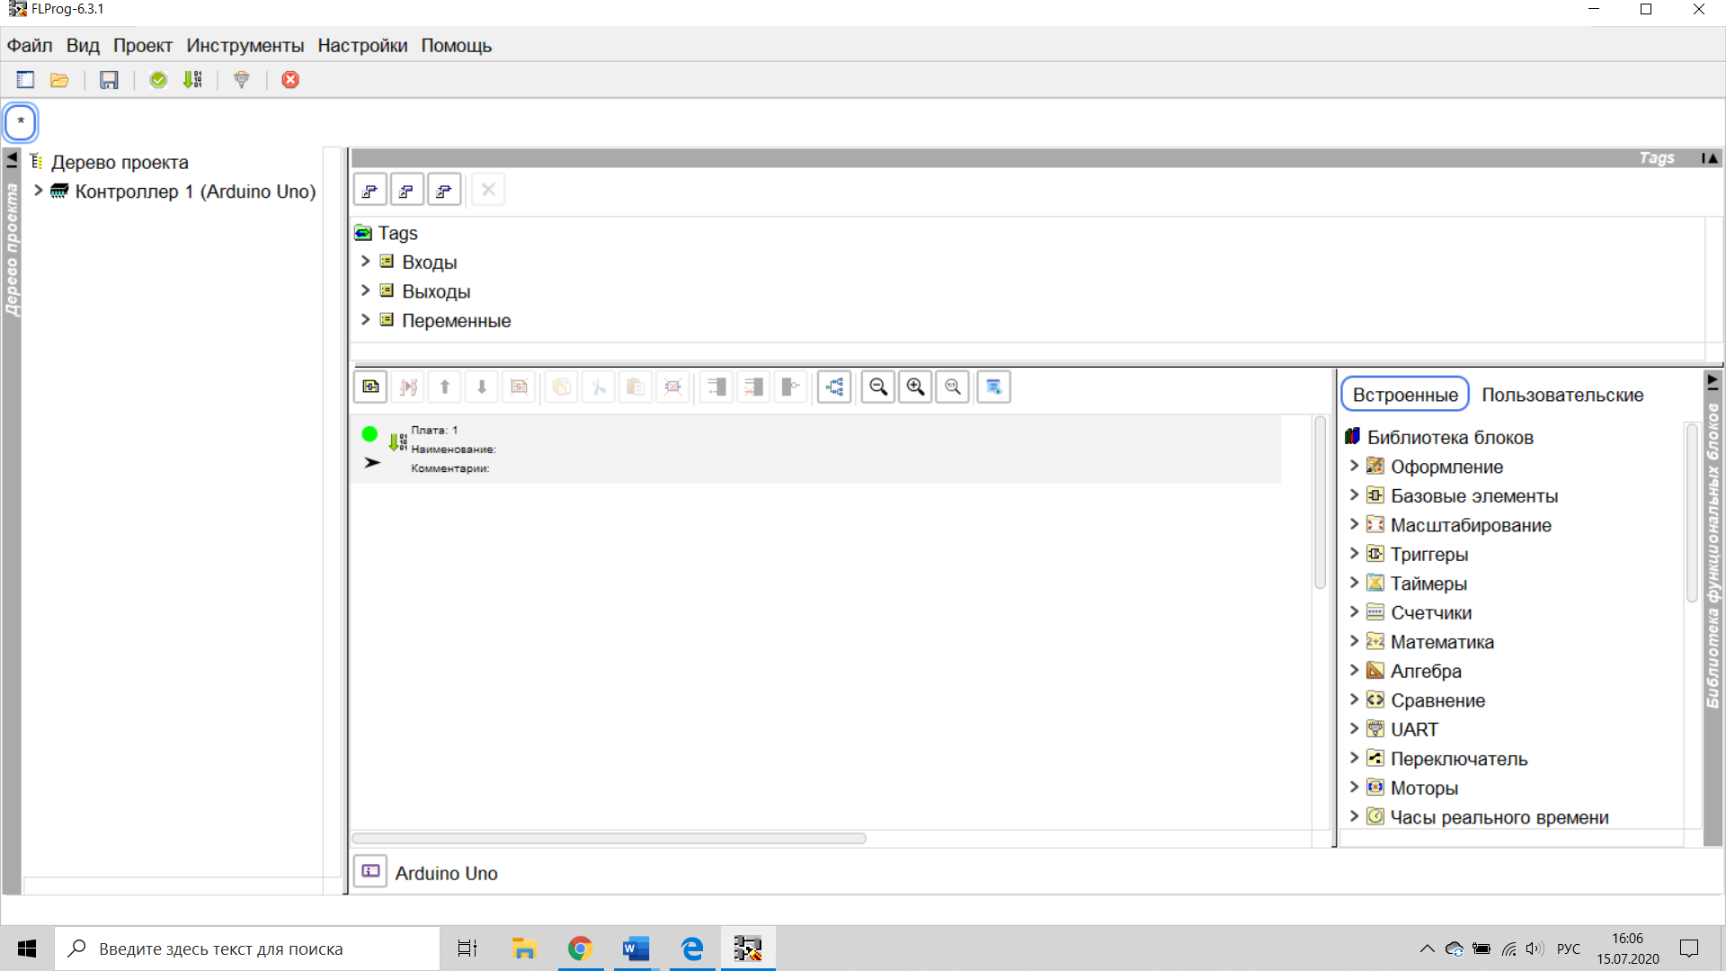Click the red X close project icon

coord(290,80)
